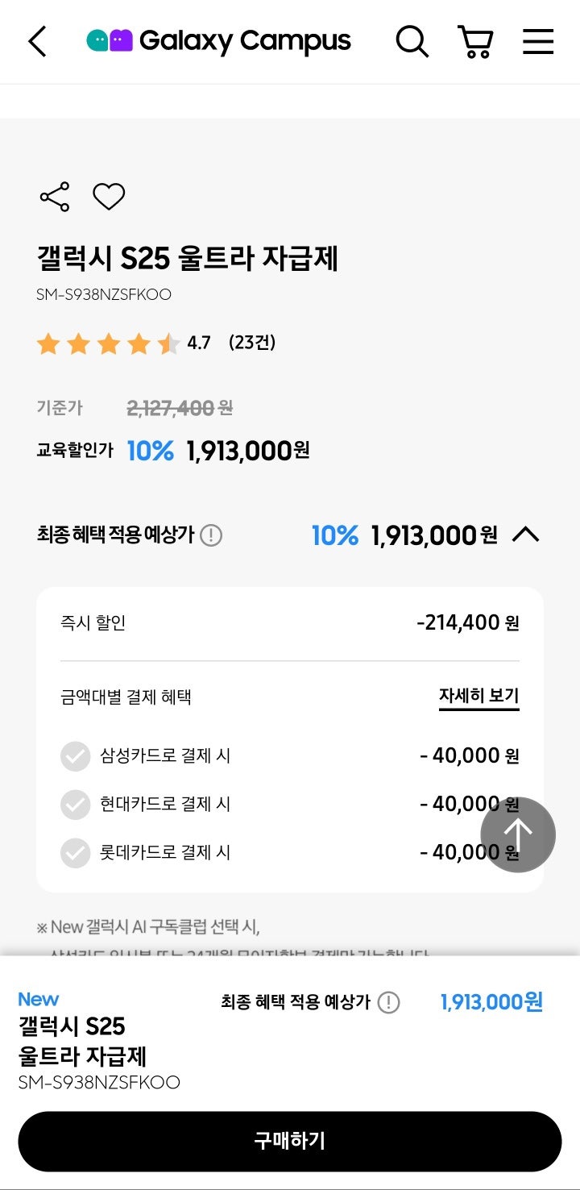
Task: Click the Galaxy Campus logo
Action: coord(219,41)
